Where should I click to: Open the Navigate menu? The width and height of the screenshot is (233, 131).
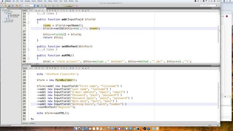(x=27, y=1)
